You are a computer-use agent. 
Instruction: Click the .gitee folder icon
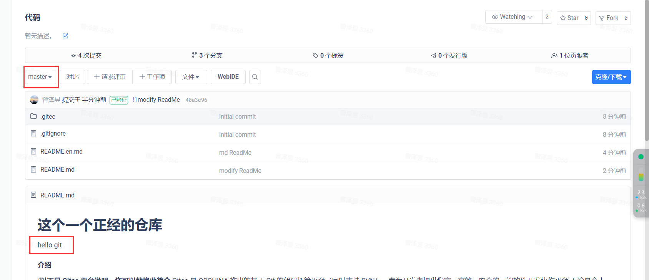pos(33,116)
